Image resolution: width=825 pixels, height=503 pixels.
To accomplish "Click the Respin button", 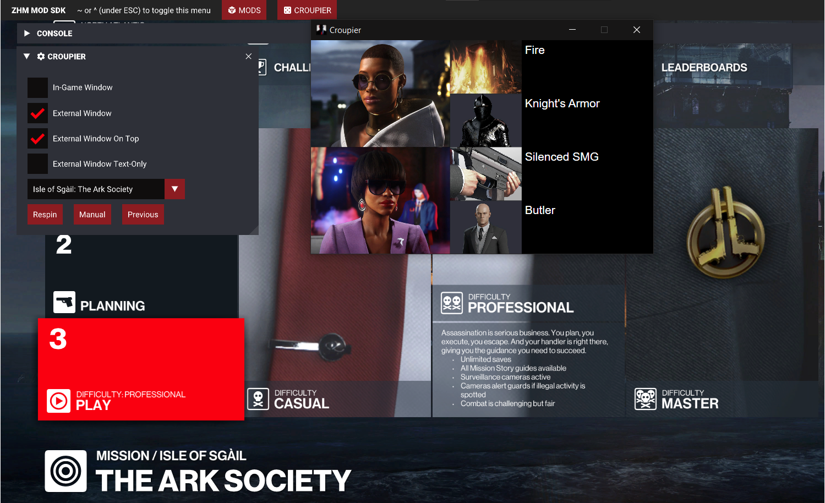I will pos(45,215).
